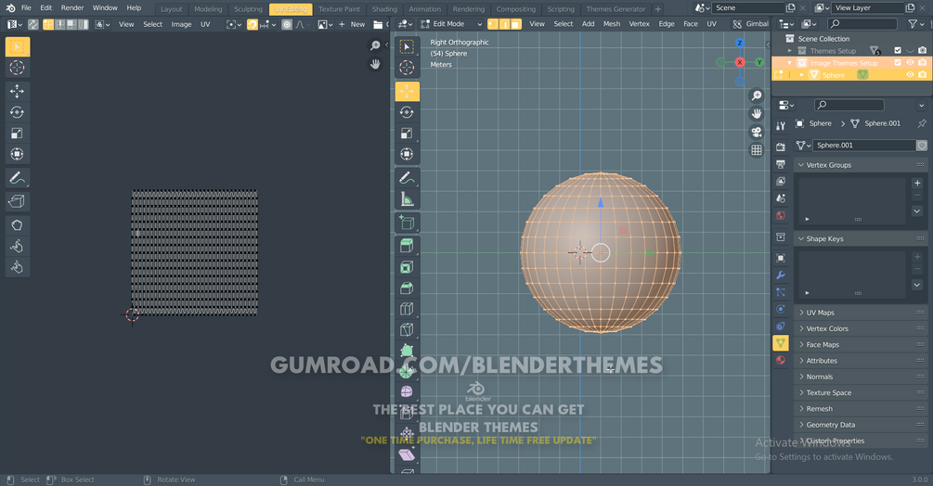This screenshot has width=933, height=486.
Task: Enable vertex select mode in 3D viewport
Action: [493, 24]
